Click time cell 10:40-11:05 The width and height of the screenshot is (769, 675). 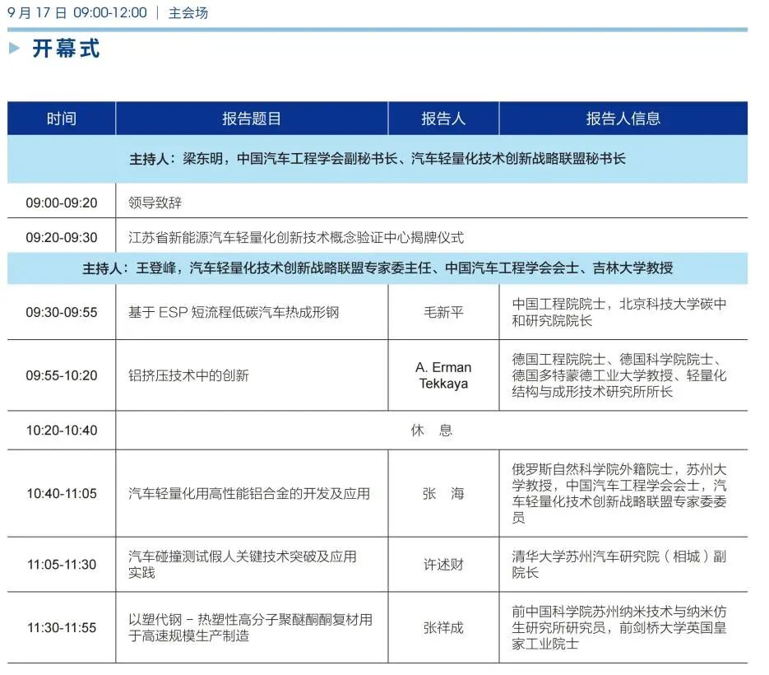pos(62,493)
